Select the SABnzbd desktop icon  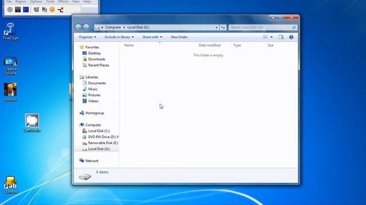[x=10, y=184]
